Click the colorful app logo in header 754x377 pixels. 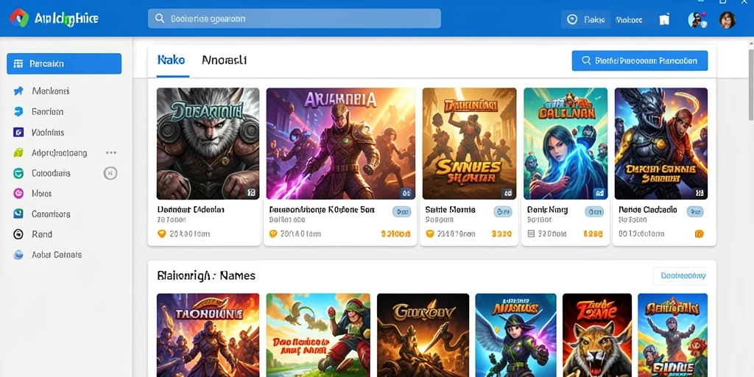(18, 18)
